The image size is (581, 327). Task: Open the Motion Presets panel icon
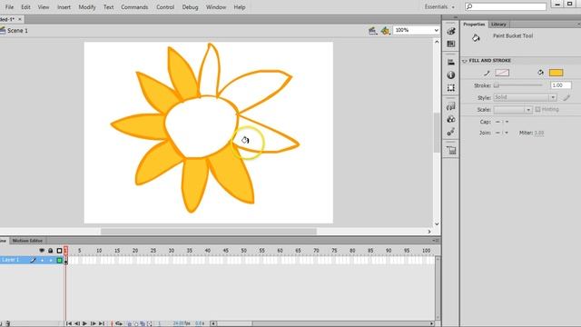click(x=451, y=132)
